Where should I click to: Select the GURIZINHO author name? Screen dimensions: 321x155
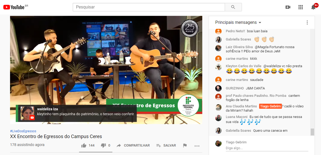[235, 88]
